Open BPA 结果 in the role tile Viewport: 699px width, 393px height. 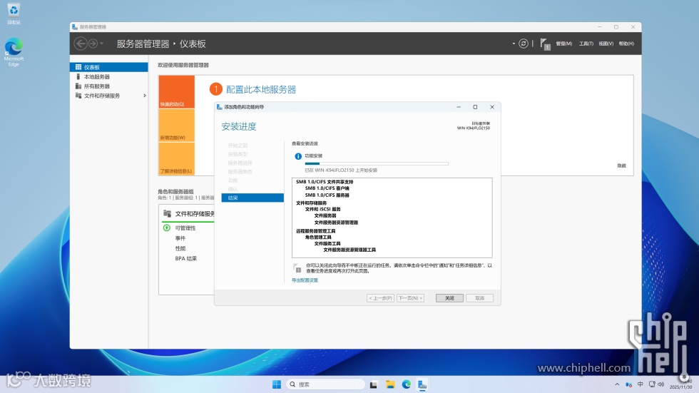point(186,258)
